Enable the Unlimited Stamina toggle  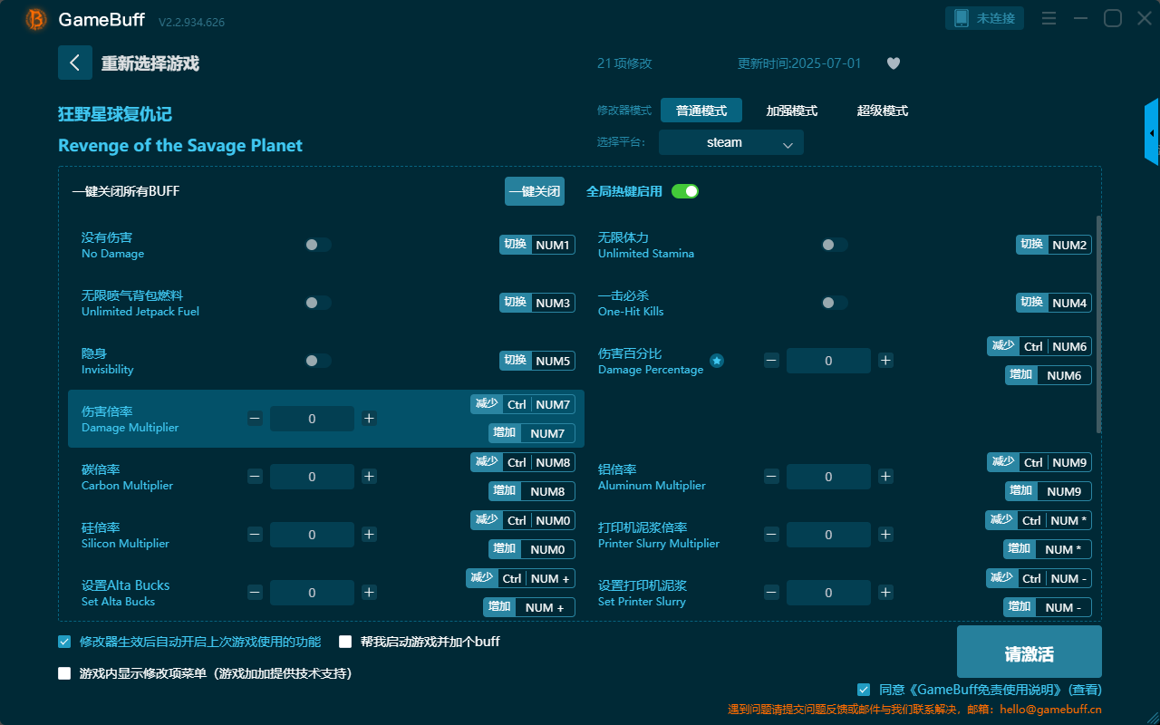tap(835, 245)
